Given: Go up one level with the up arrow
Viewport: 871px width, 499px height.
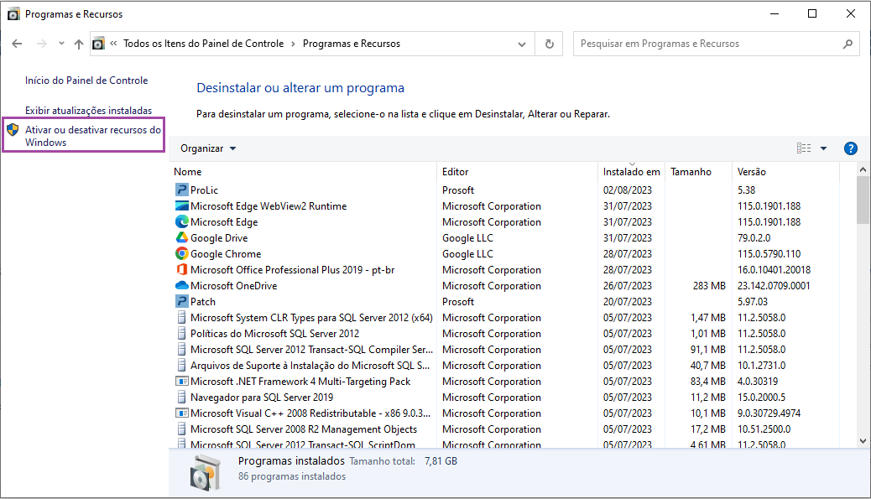Looking at the screenshot, I should pos(79,44).
